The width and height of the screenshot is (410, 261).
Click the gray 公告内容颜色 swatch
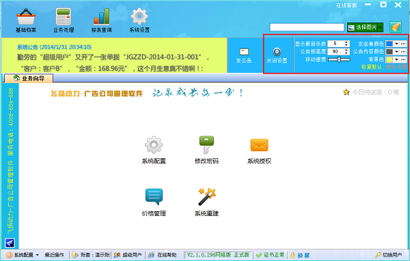389,52
